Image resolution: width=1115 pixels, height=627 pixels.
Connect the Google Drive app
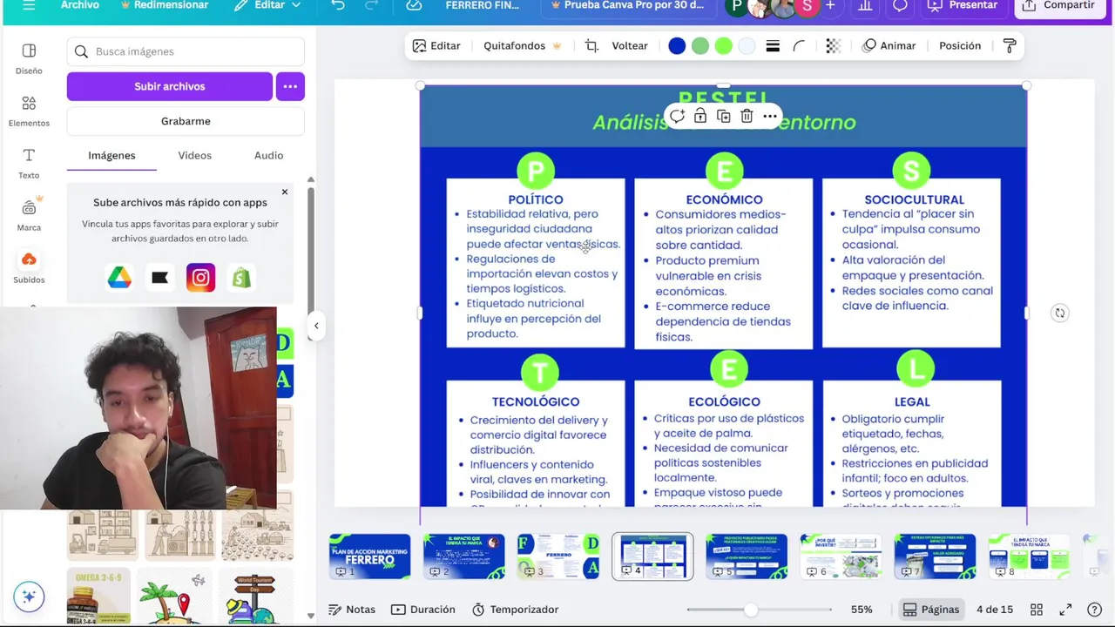pos(119,278)
